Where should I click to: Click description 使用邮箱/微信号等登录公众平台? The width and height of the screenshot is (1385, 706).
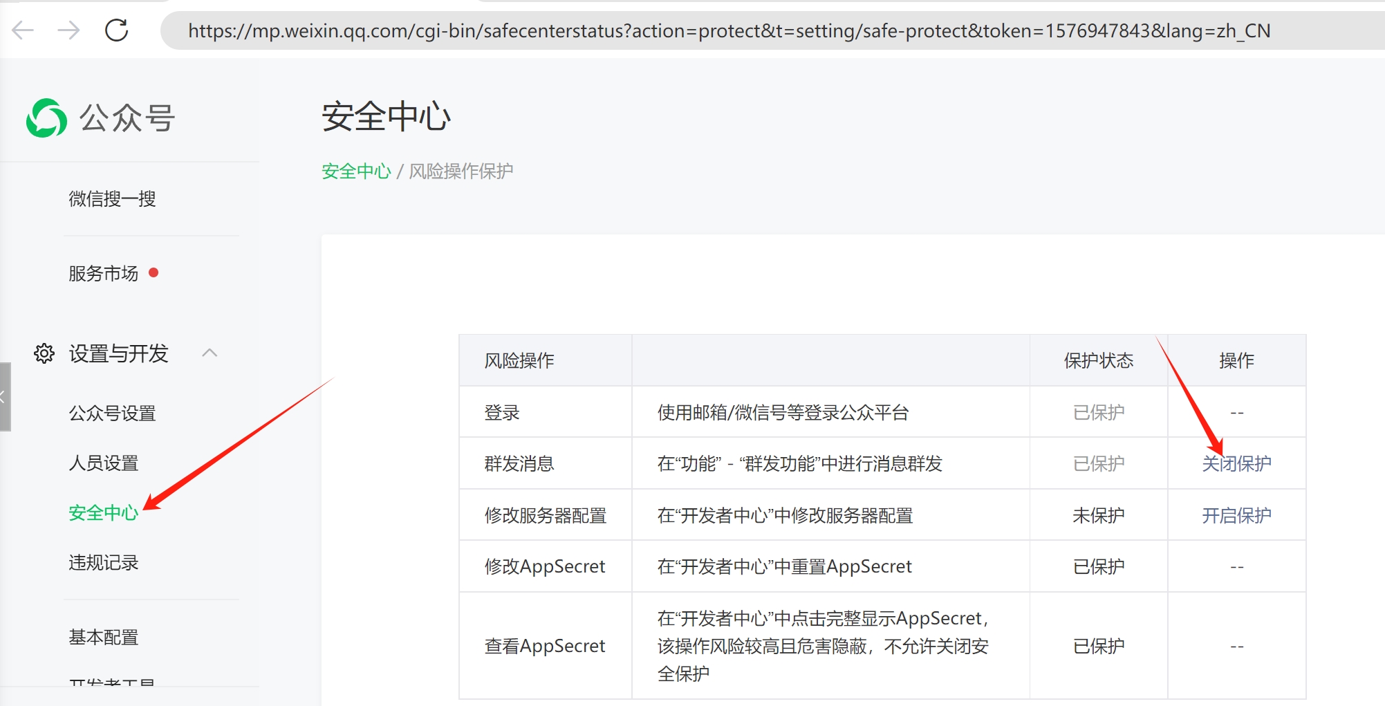[783, 413]
